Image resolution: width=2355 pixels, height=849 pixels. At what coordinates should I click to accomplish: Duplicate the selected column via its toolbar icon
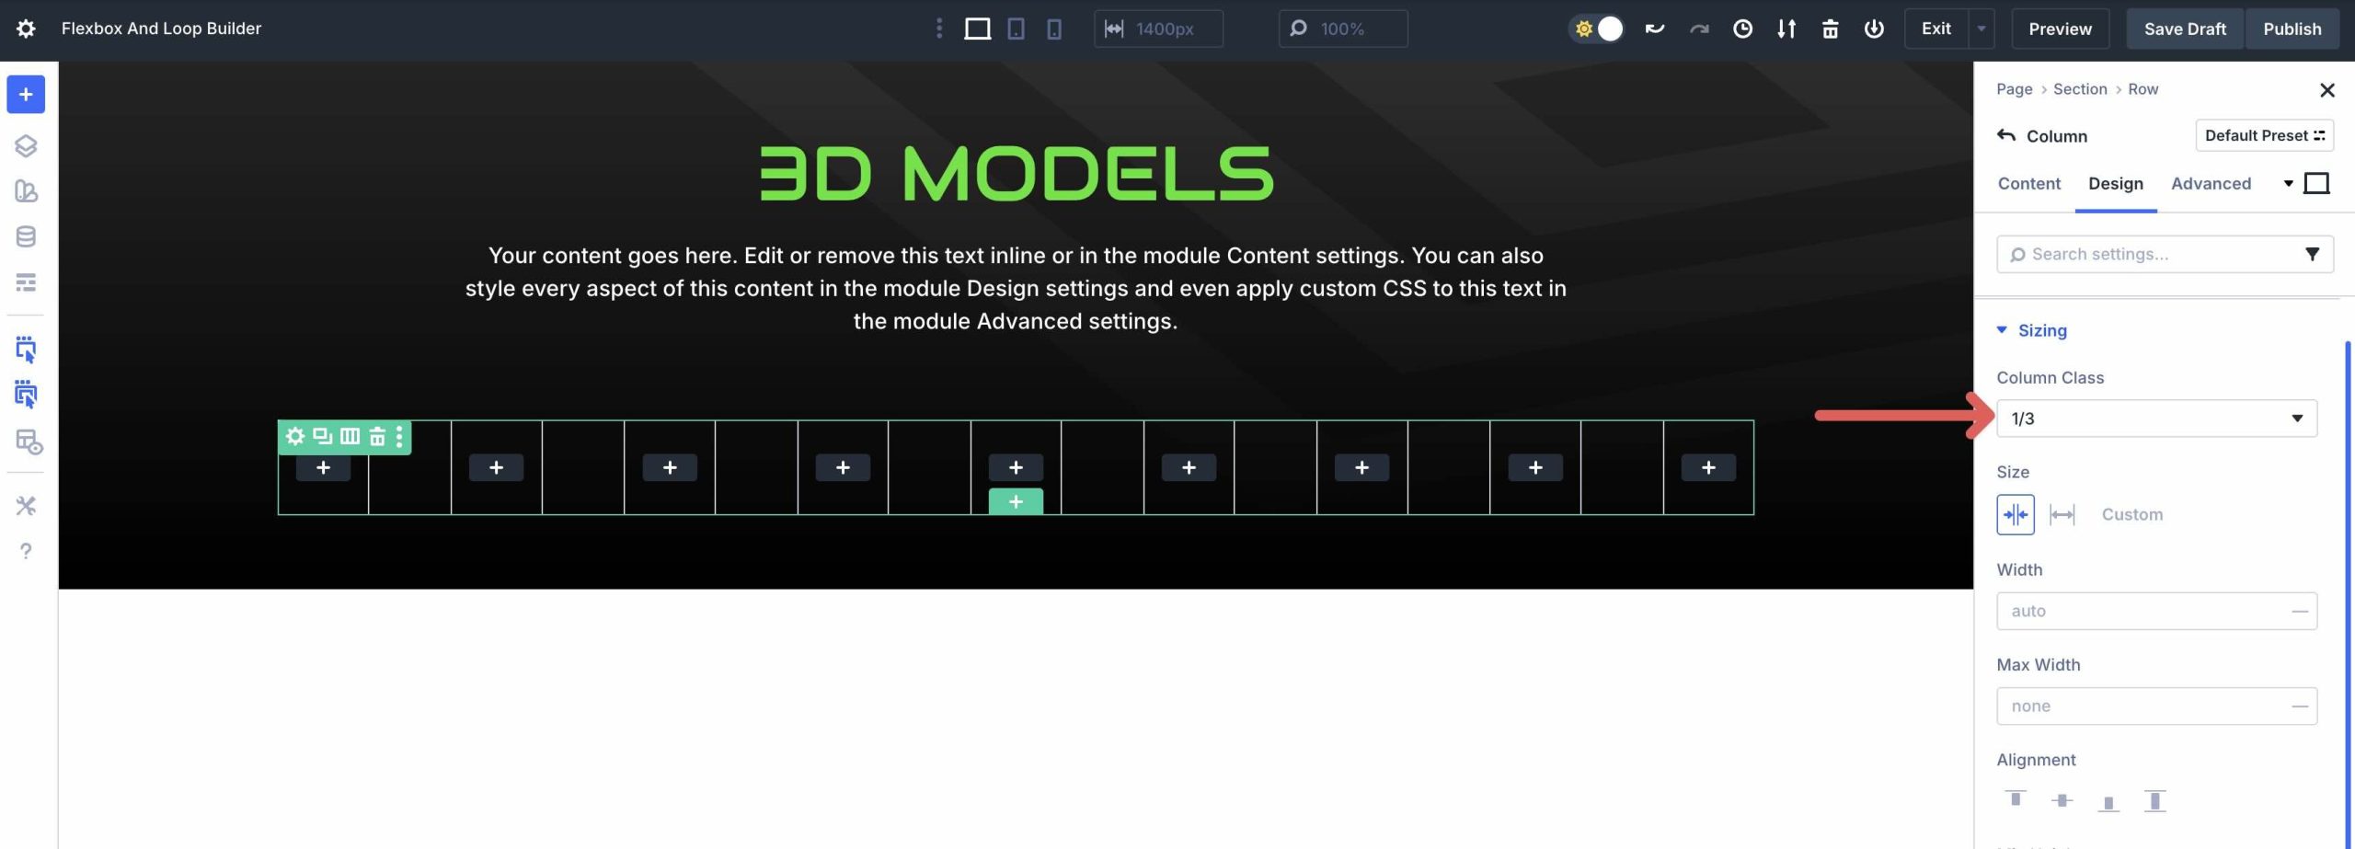pos(321,436)
